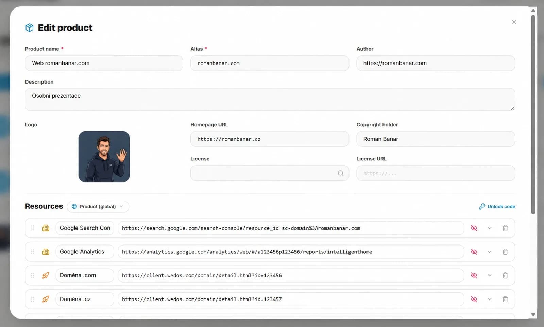Click the License search magnifier icon
The height and width of the screenshot is (327, 544).
point(340,173)
